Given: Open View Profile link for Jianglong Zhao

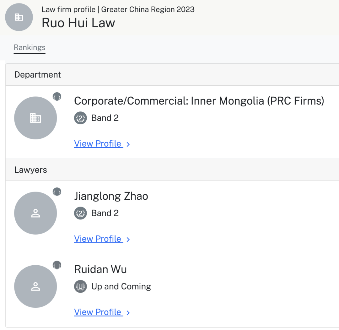Looking at the screenshot, I should click(x=99, y=239).
